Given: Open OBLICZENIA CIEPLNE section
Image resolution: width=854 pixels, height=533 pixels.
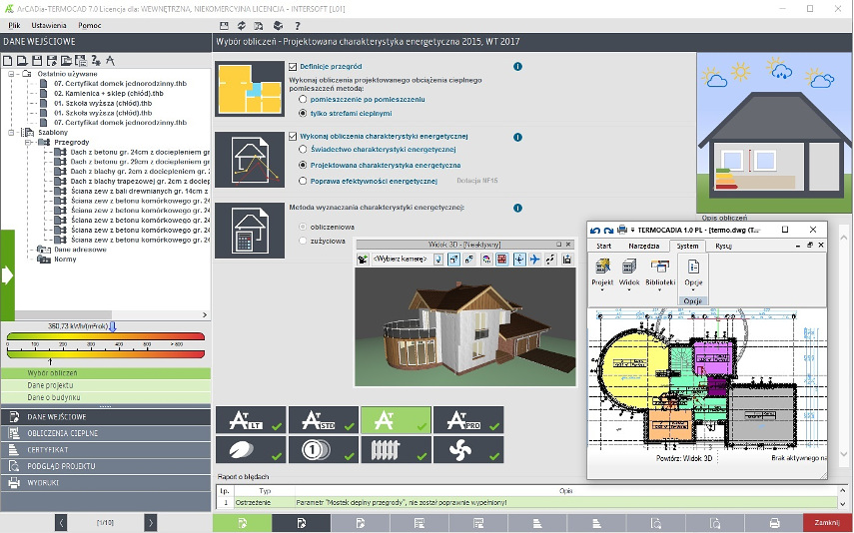Looking at the screenshot, I should (x=106, y=433).
